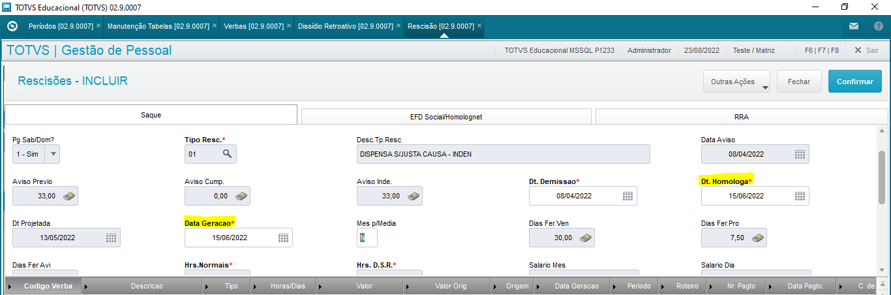Click the Sair exit button

(866, 50)
